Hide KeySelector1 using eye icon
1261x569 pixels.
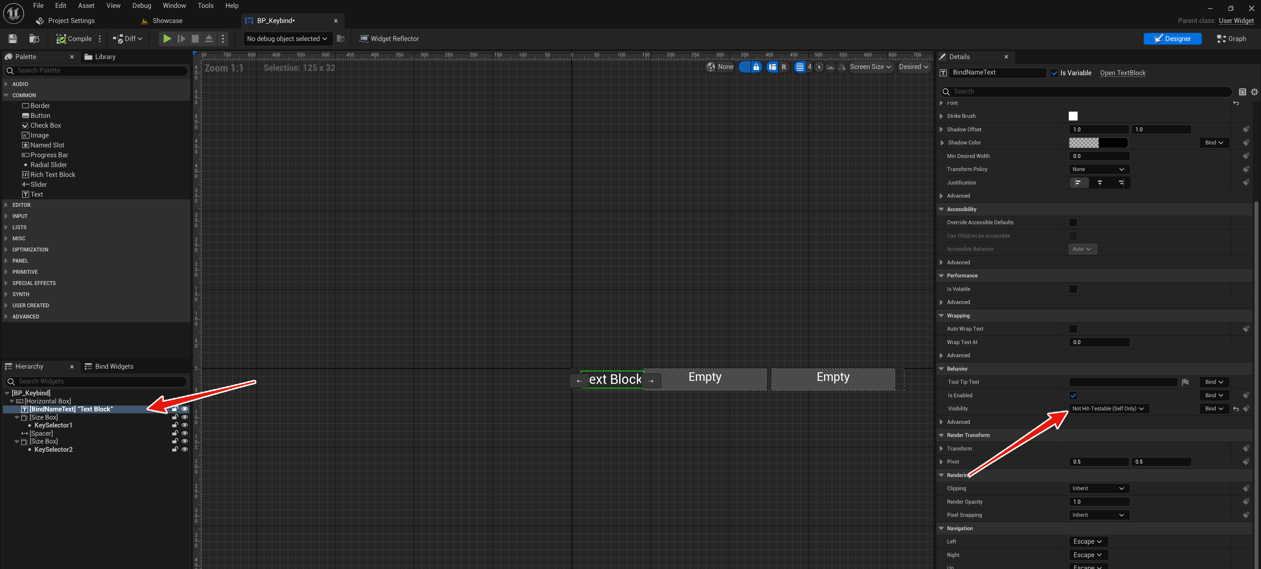[x=185, y=425]
